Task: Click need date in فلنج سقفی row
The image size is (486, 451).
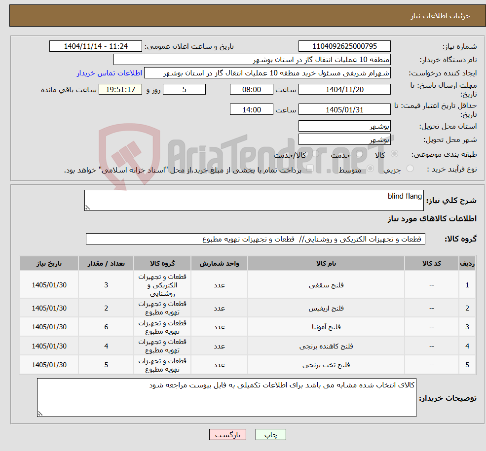Action: click(49, 285)
